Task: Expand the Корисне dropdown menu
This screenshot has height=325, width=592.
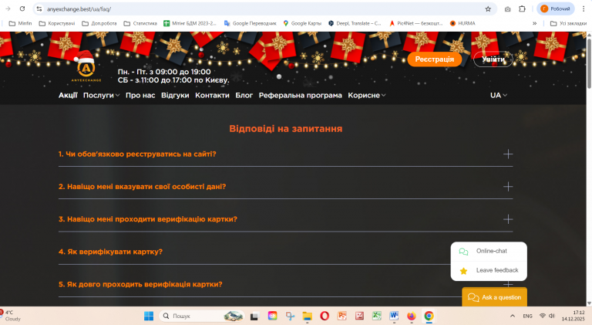Action: pyautogui.click(x=367, y=95)
